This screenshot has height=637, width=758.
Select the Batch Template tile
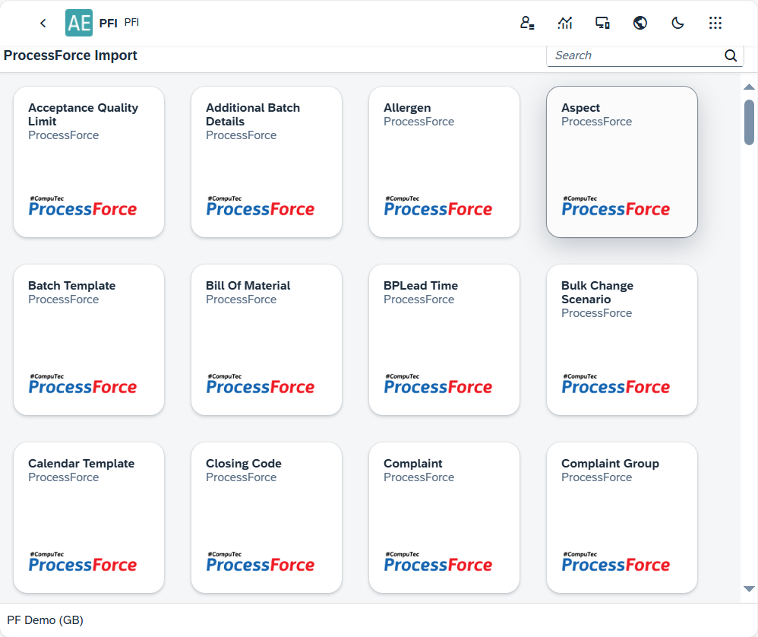pyautogui.click(x=88, y=339)
